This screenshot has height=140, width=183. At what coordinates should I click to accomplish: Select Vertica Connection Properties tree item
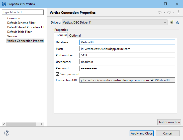(x=25, y=41)
